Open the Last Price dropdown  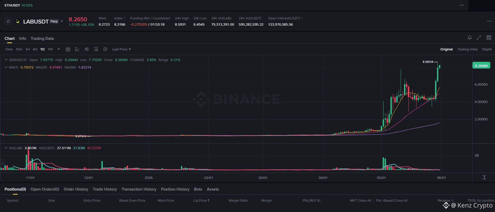coord(122,49)
